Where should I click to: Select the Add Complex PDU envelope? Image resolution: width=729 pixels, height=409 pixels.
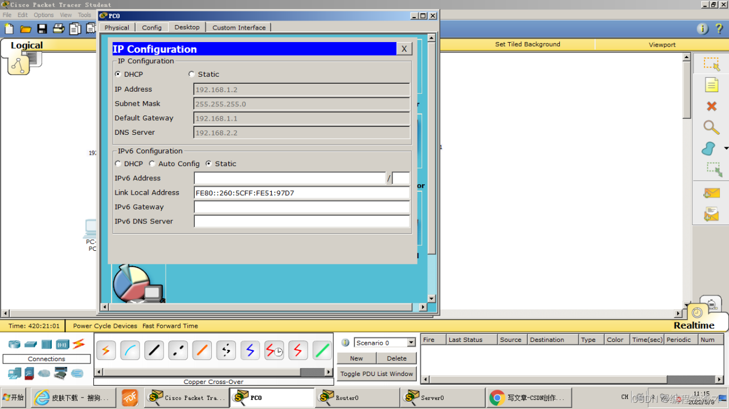click(x=711, y=214)
